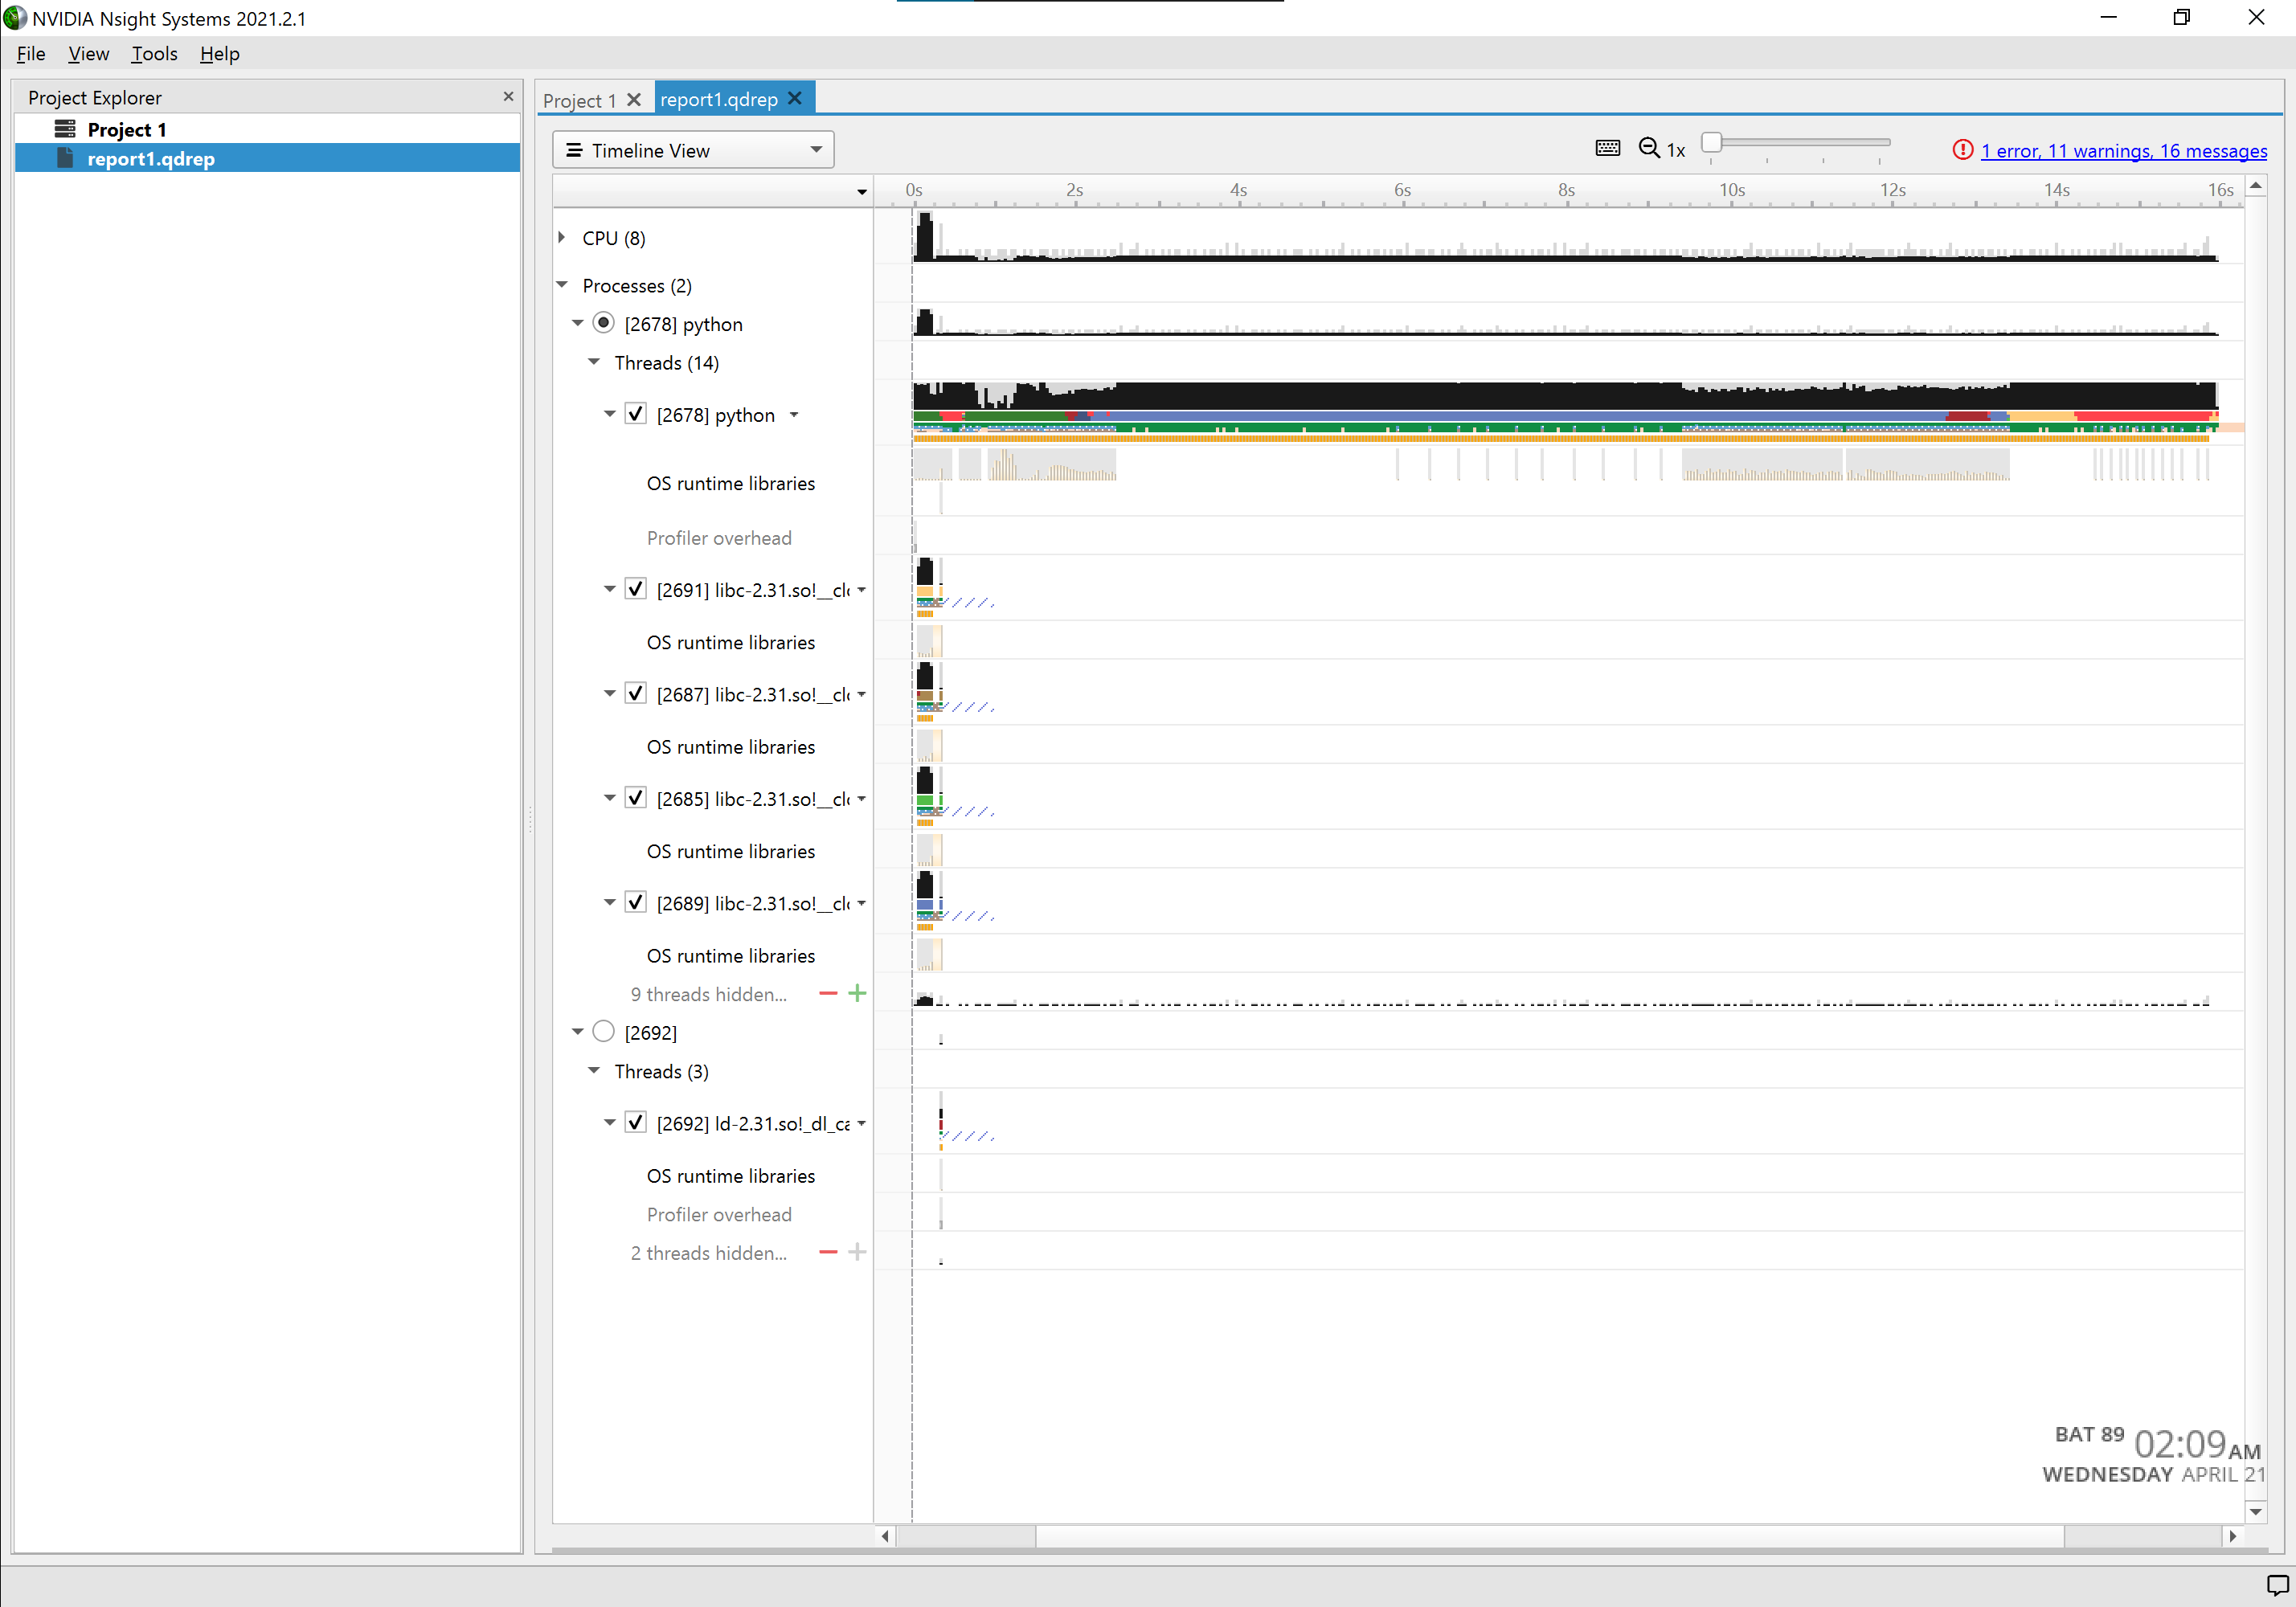Select the [2692] process radio button
Image resolution: width=2296 pixels, height=1607 pixels.
coord(603,1032)
